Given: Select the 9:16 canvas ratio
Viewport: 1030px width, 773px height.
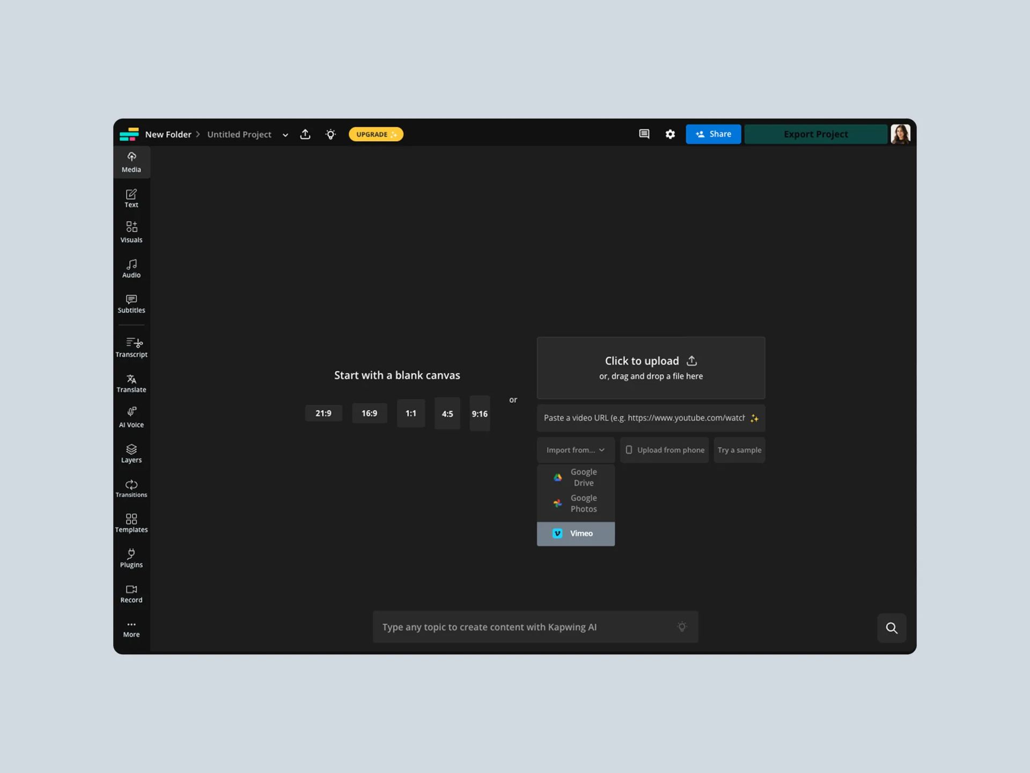Looking at the screenshot, I should pyautogui.click(x=479, y=414).
